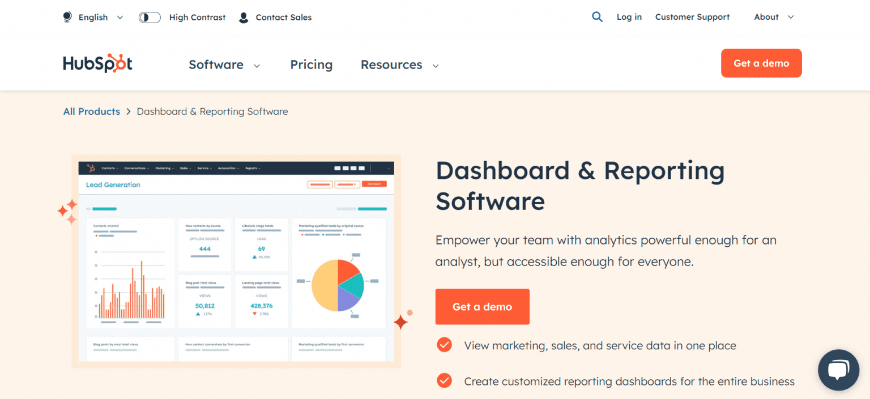This screenshot has width=870, height=399.
Task: Click the person icon beside Contact Sales
Action: pyautogui.click(x=244, y=17)
